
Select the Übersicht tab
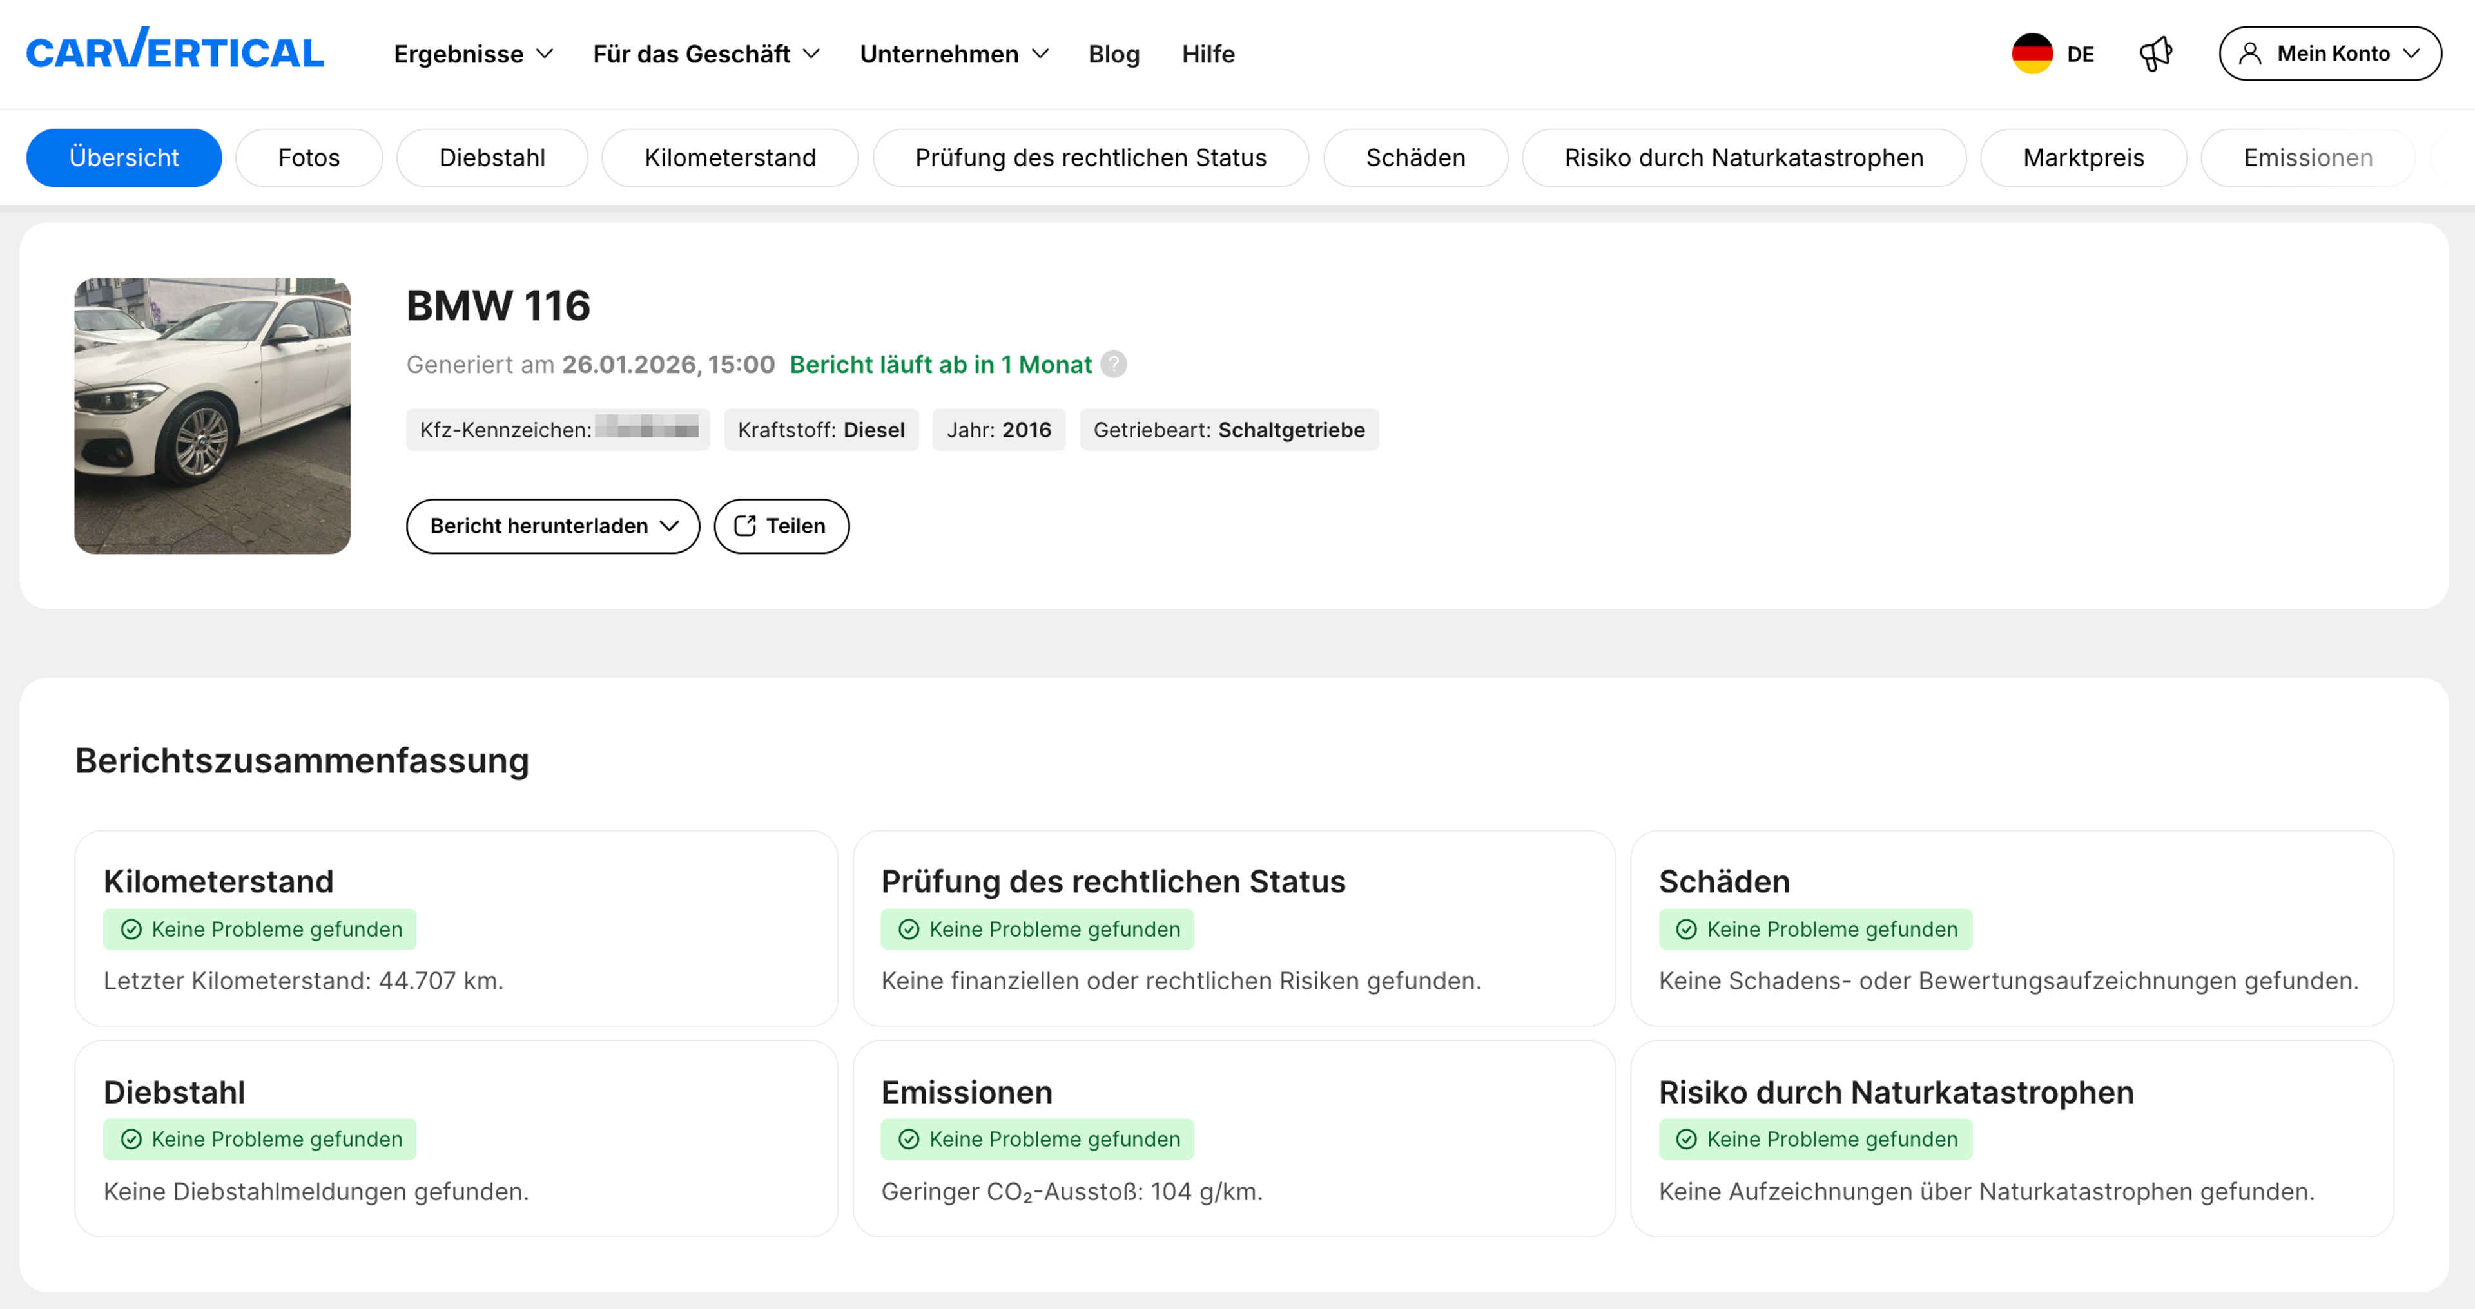[x=124, y=157]
